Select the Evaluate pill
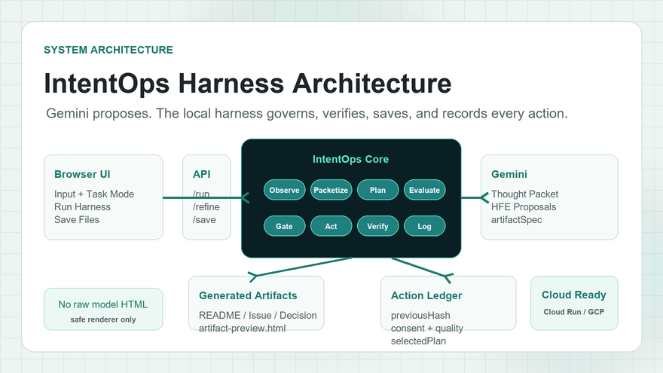Image resolution: width=663 pixels, height=373 pixels. 424,190
